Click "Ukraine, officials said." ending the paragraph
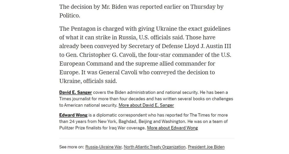 click(88, 81)
